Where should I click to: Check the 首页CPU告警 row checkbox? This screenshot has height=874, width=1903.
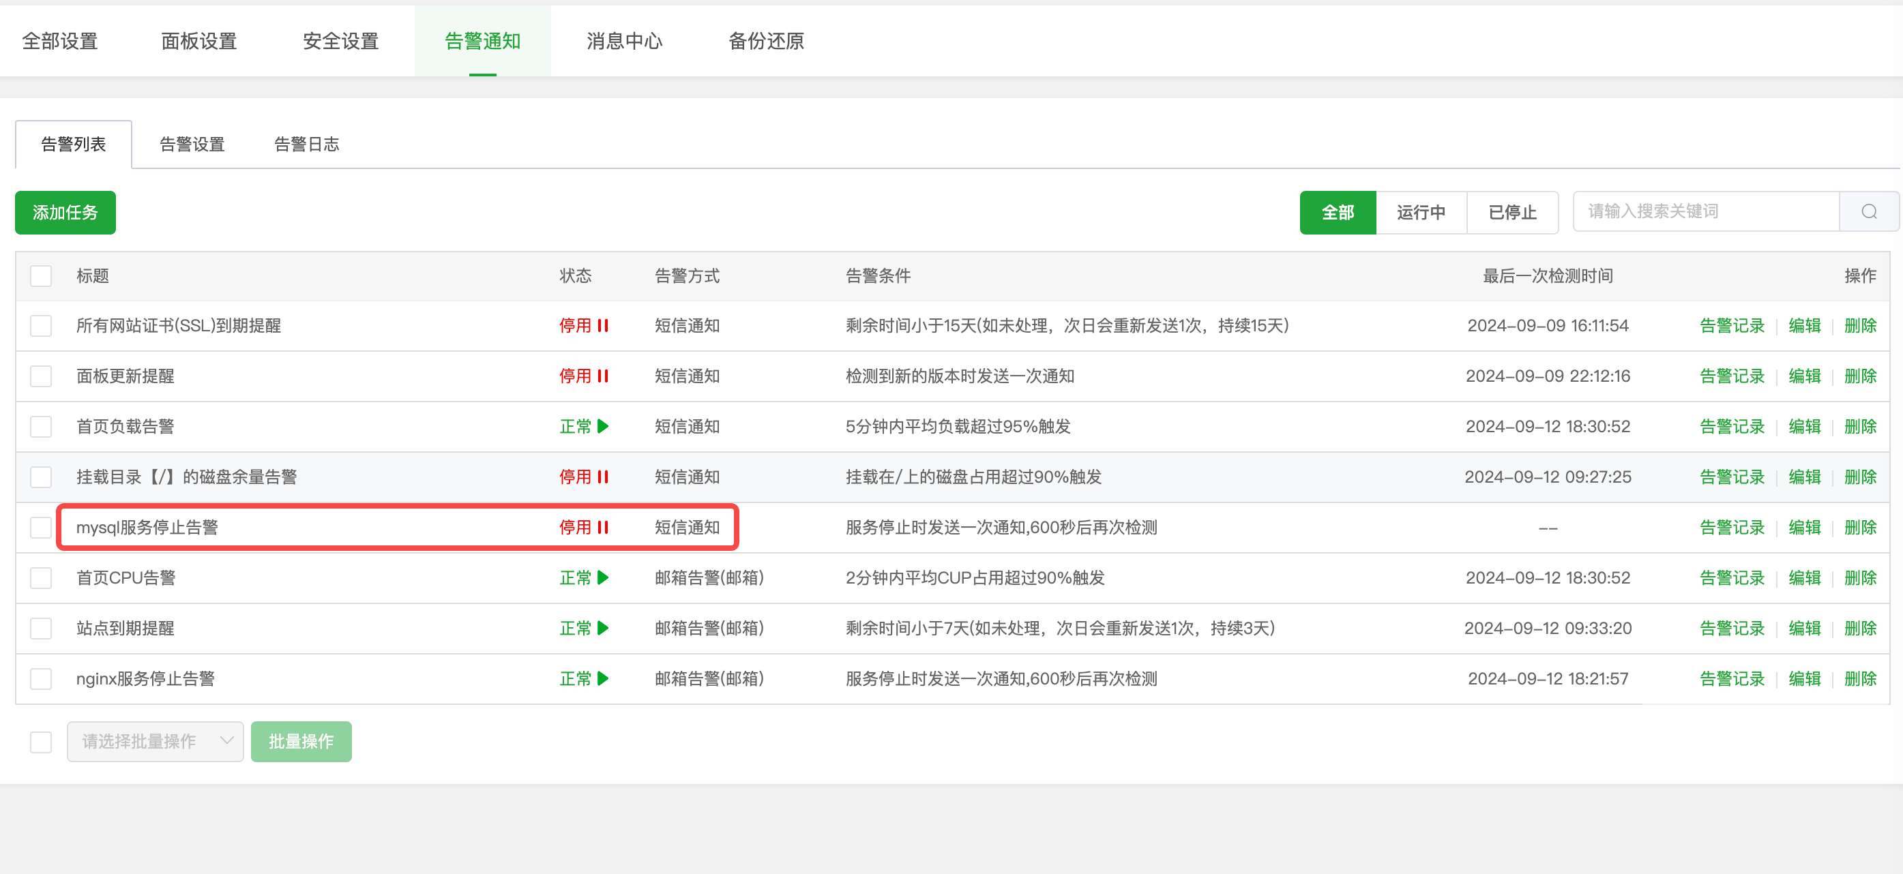click(x=41, y=577)
